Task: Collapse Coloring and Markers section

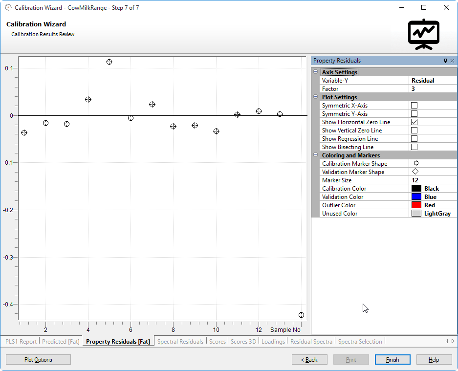Action: pos(316,155)
